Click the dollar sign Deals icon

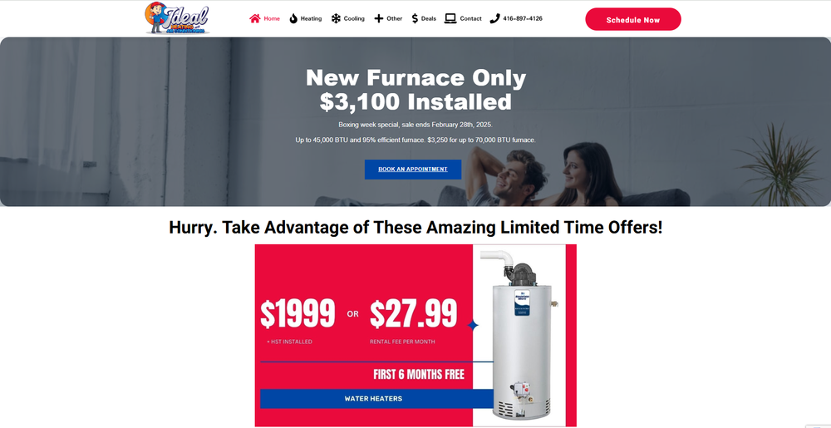[415, 18]
